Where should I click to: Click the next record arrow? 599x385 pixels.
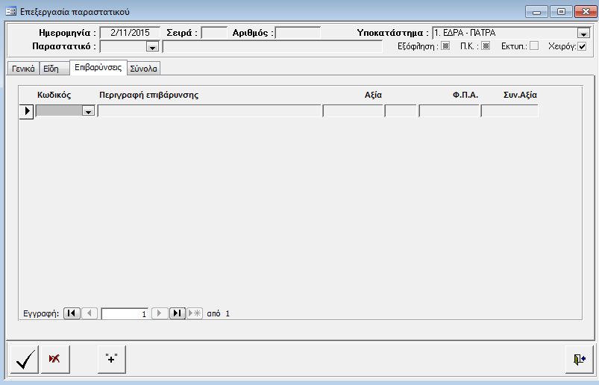point(160,313)
